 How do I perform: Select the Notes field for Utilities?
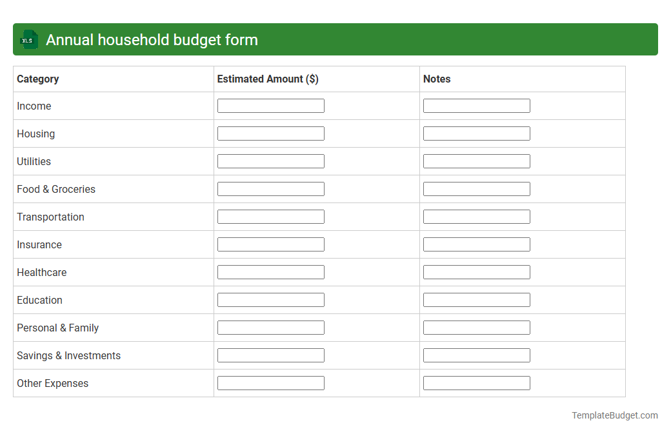tap(476, 161)
